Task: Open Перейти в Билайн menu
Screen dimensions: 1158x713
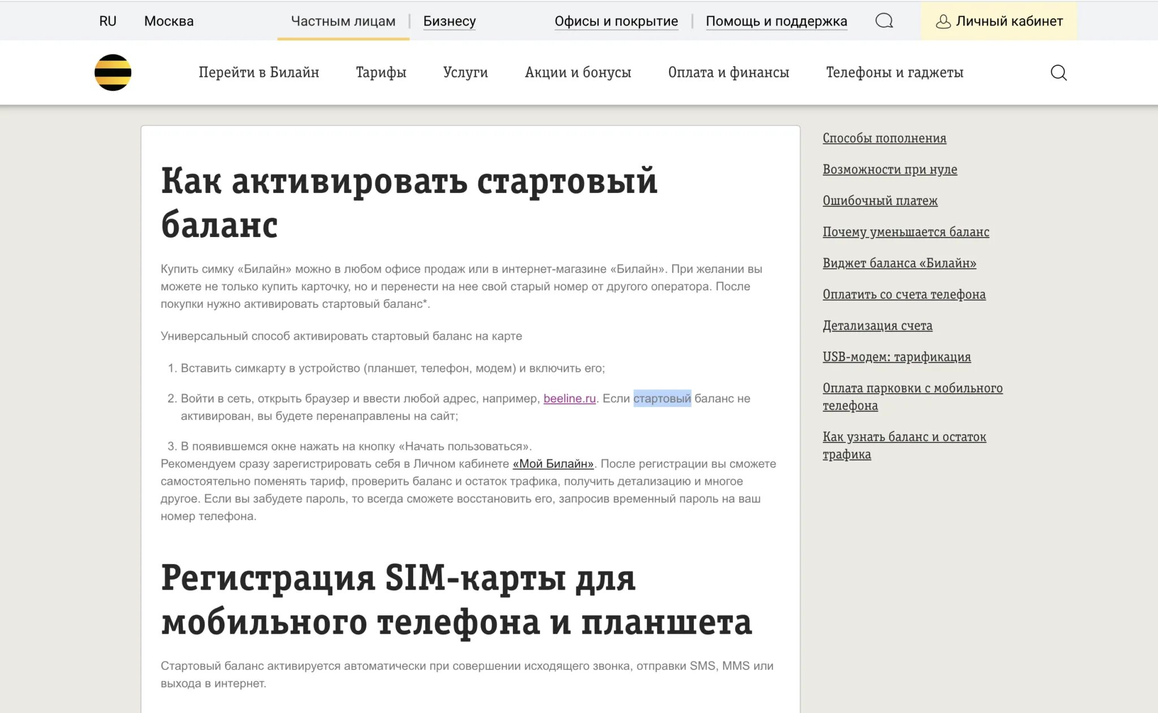Action: [258, 72]
